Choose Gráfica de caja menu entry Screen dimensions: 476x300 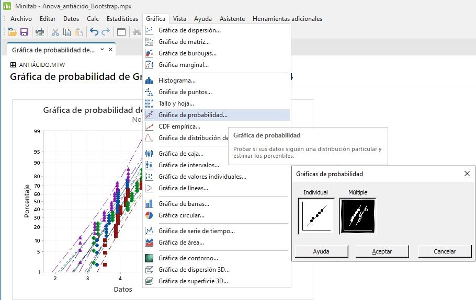click(181, 154)
